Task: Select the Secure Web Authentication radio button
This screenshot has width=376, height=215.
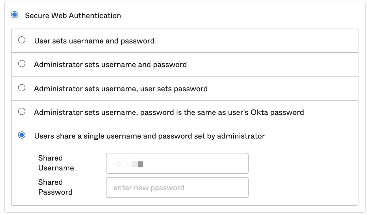Action: coord(14,15)
